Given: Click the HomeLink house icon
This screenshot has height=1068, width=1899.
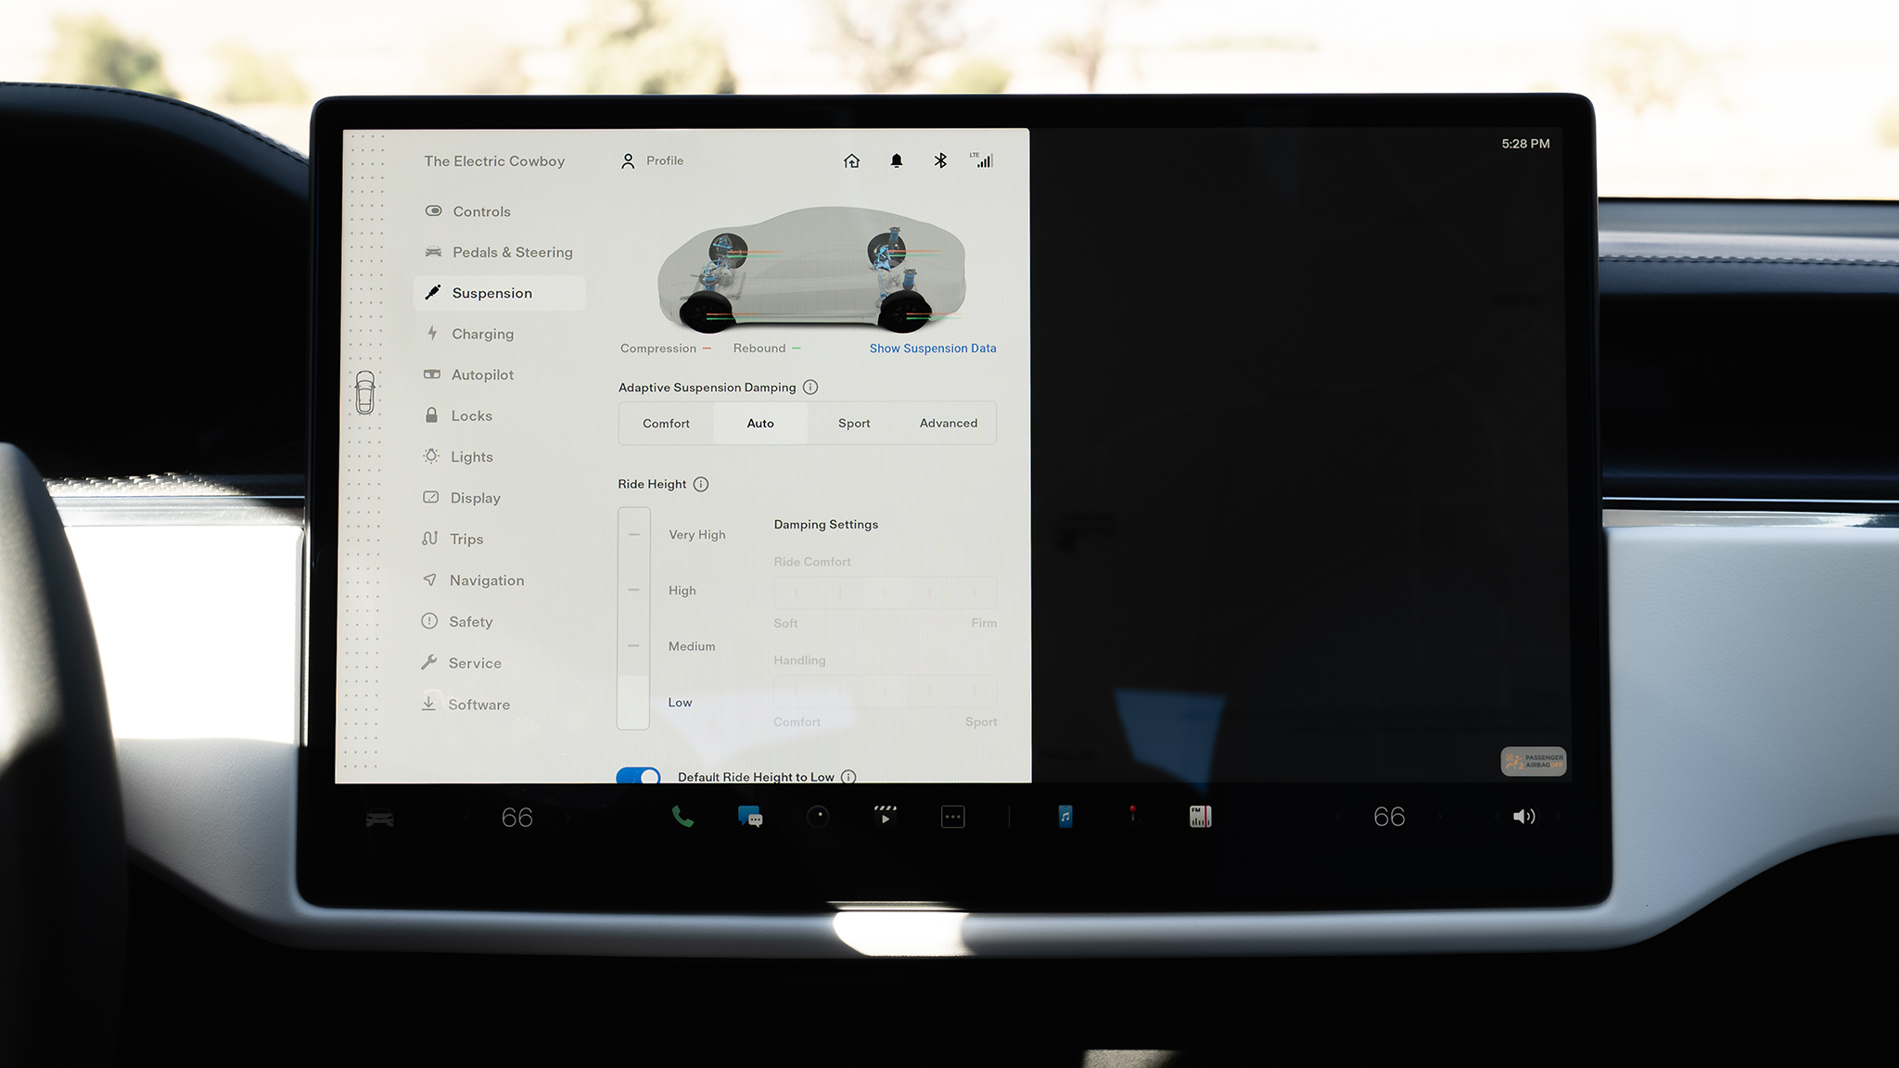Looking at the screenshot, I should 852,161.
